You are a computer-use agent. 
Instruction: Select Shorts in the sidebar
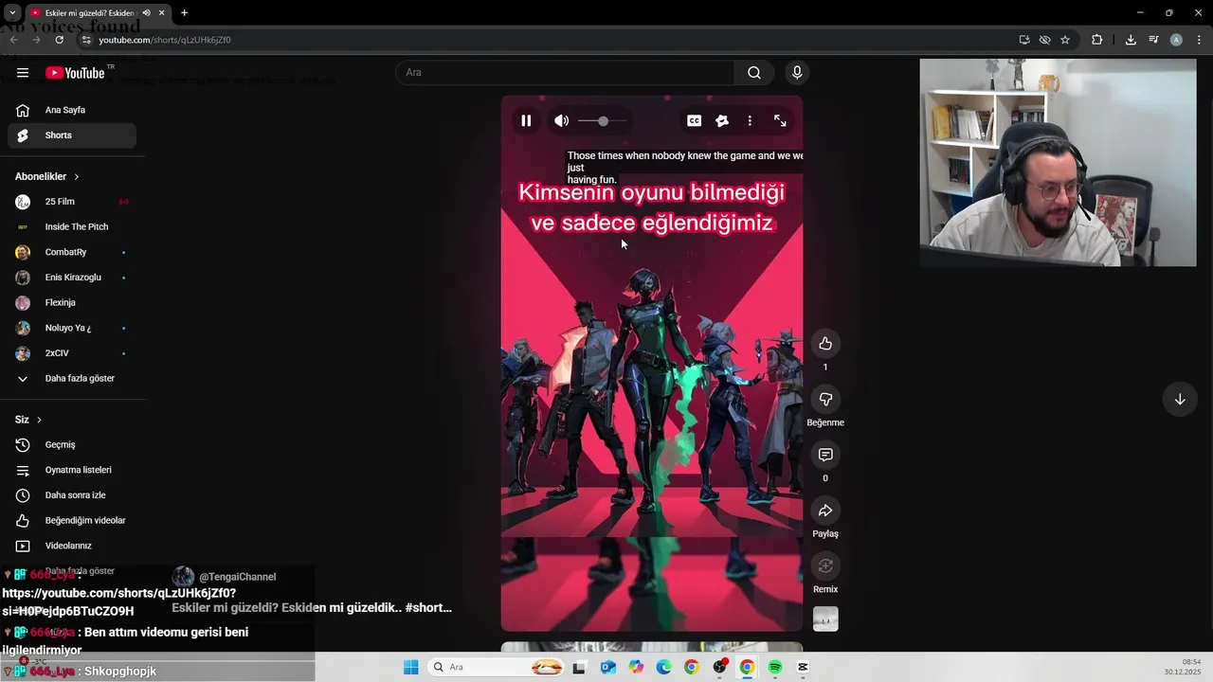click(72, 135)
